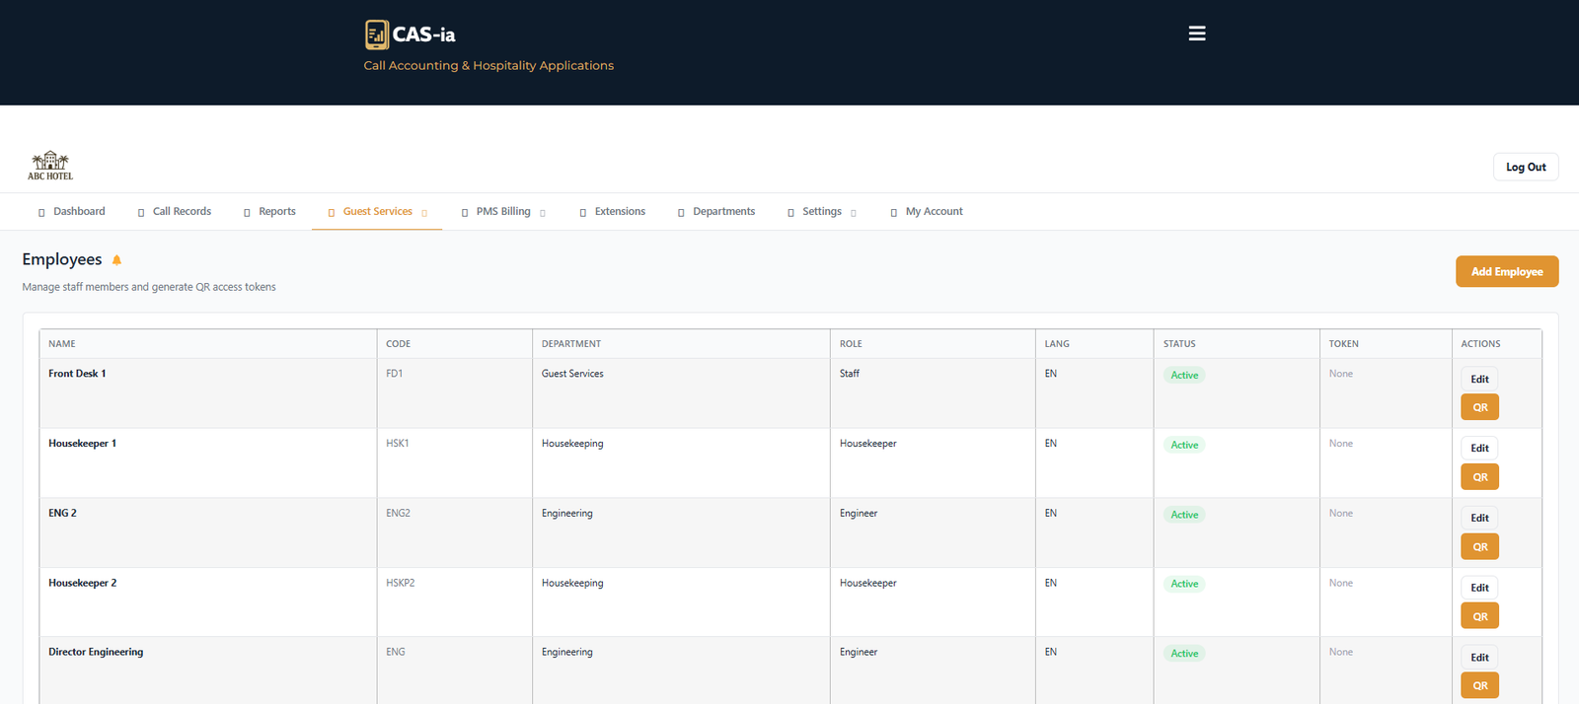Open the hamburger menu icon
The image size is (1579, 704).
(x=1196, y=34)
